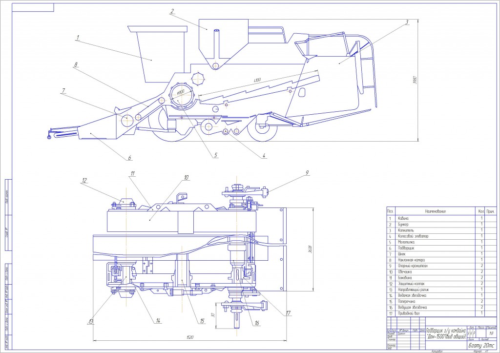Click the 'Наклонная камера' table entry
The width and height of the screenshot is (500, 353).
pos(411,260)
